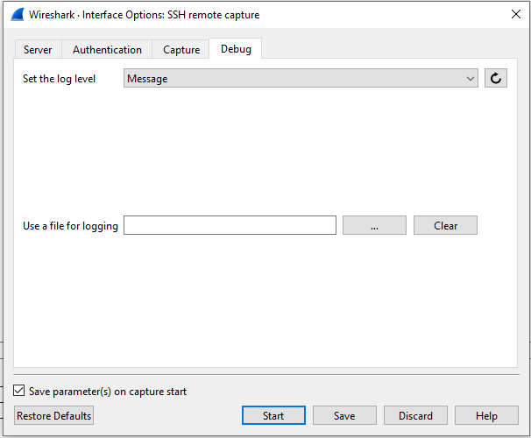Viewport: 531px width, 438px height.
Task: Switch to the Server tab
Action: (x=38, y=50)
